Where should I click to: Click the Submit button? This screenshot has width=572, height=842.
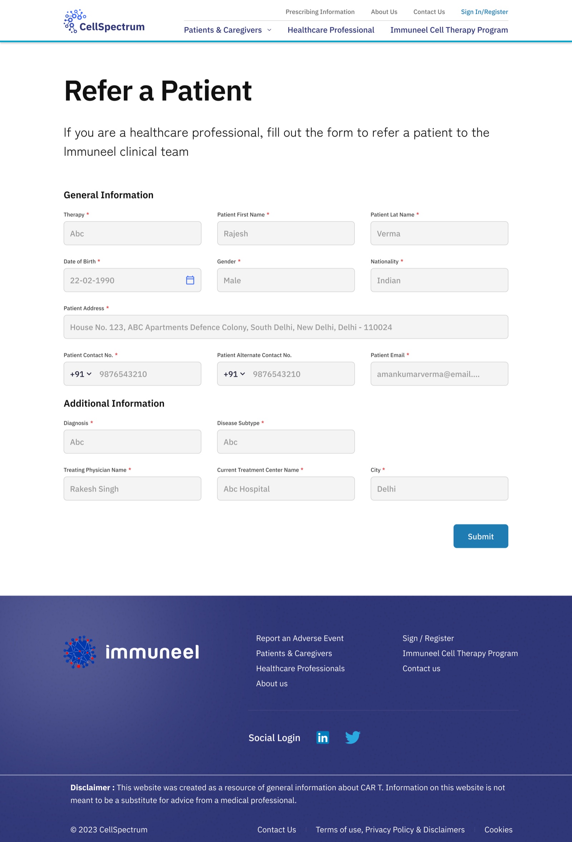point(480,536)
